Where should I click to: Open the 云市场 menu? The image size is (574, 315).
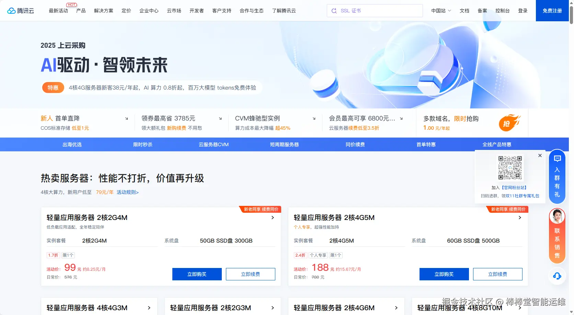[174, 11]
